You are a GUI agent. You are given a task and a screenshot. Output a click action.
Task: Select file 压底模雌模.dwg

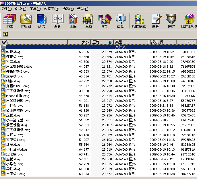pyautogui.click(x=18, y=130)
